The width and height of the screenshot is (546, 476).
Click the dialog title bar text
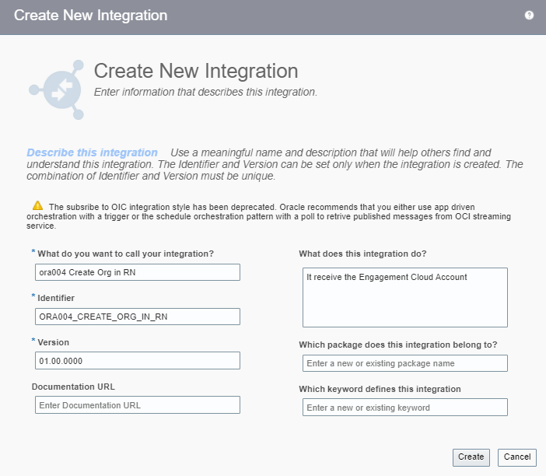90,16
